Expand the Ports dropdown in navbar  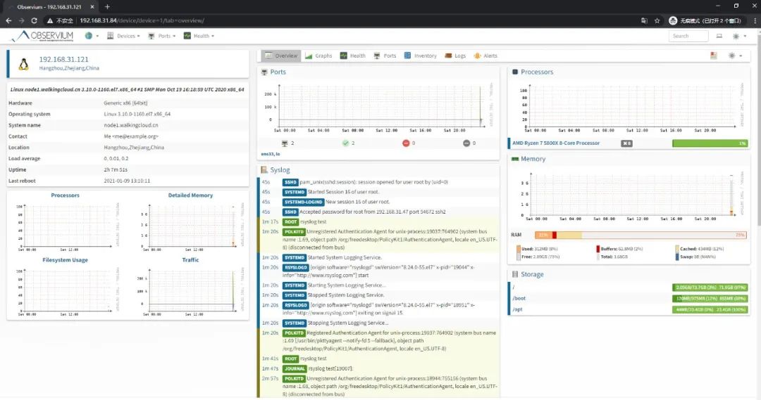click(161, 36)
